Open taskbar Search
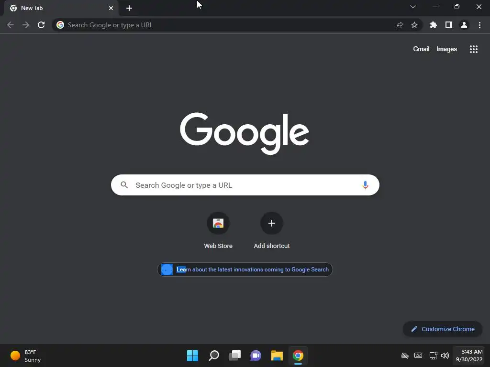Viewport: 490px width, 367px height. tap(214, 356)
